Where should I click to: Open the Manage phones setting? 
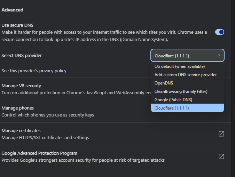coord(18,108)
